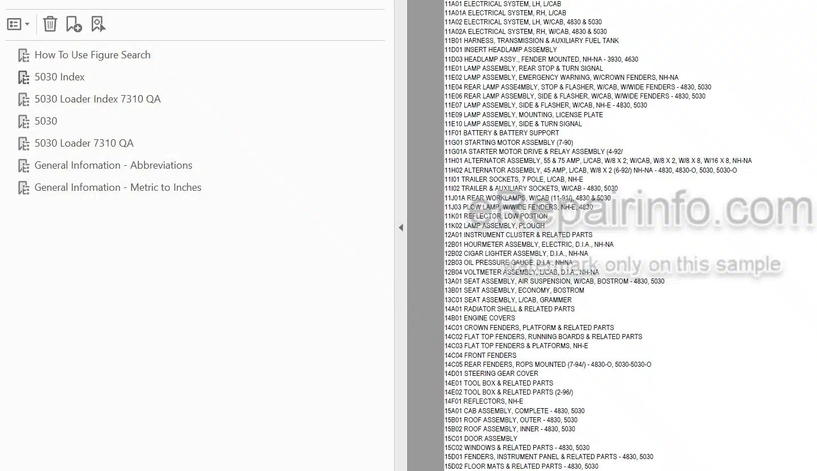Select the '5030' bookmark

point(46,121)
